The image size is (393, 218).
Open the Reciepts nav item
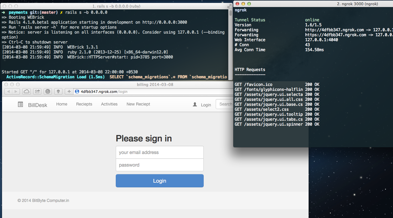click(x=84, y=104)
